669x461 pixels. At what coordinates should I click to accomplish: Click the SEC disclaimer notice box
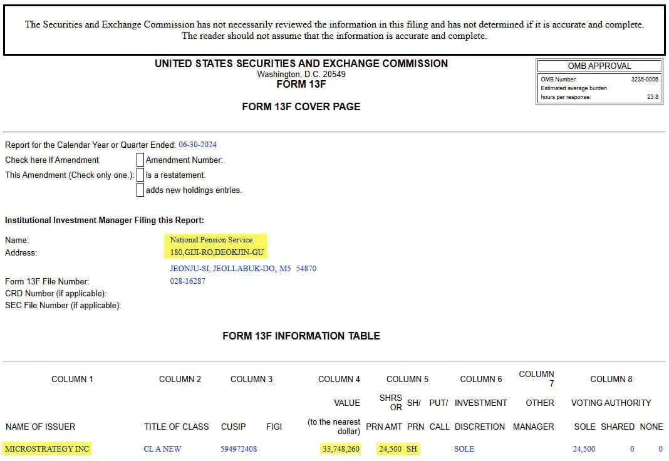point(334,30)
